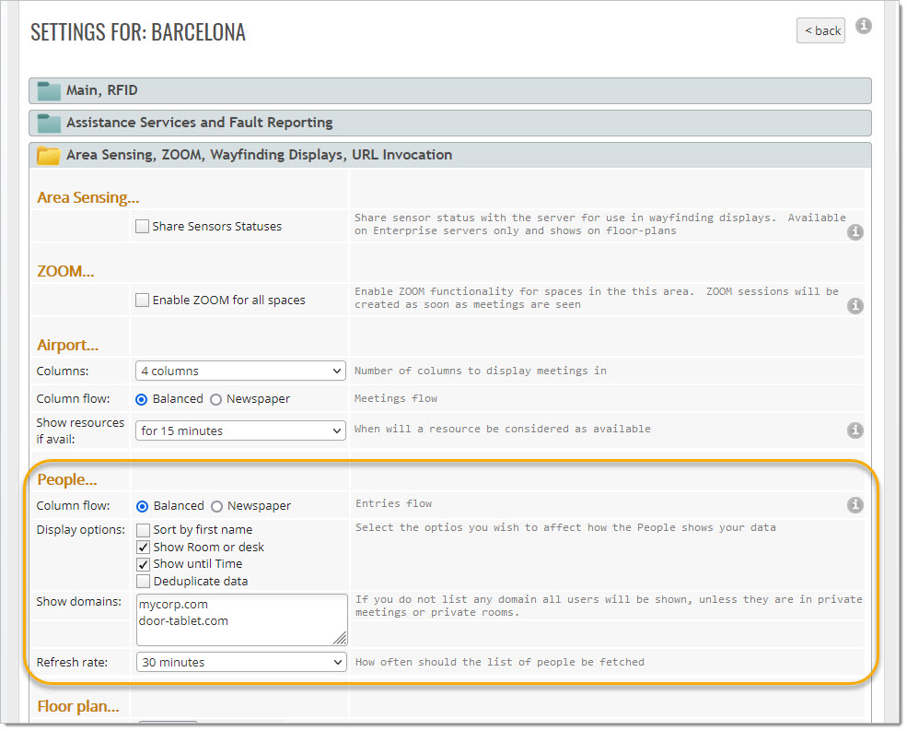This screenshot has width=907, height=731.
Task: Expand Assistance Services and Fault Reporting section
Action: 449,123
